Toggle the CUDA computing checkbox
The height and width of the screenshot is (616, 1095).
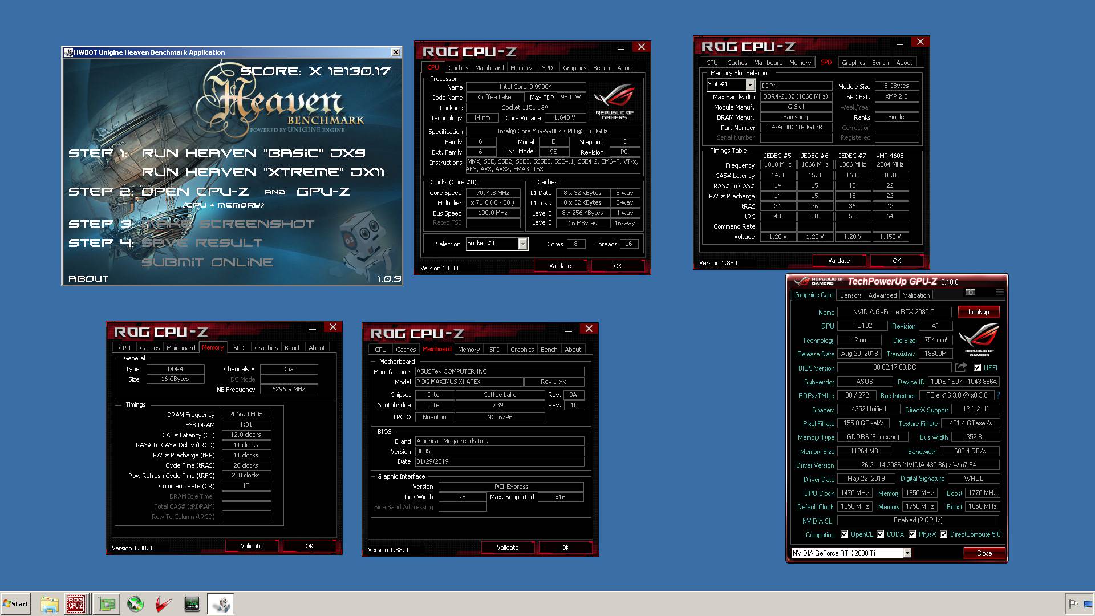880,534
